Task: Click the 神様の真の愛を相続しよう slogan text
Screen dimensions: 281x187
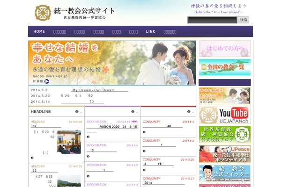Action: point(218,6)
